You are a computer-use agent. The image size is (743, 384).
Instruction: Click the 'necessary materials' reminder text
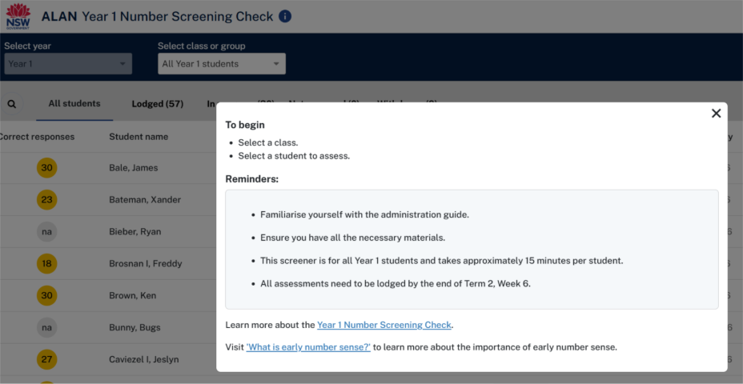(x=352, y=238)
